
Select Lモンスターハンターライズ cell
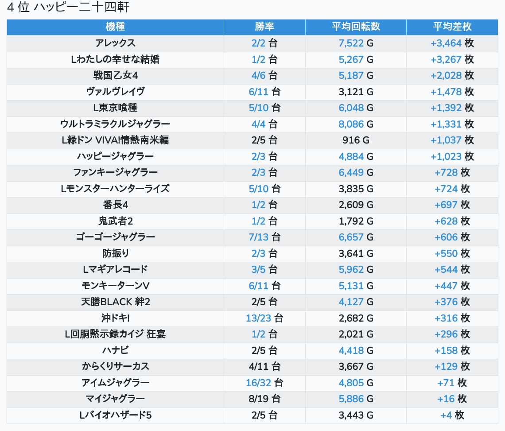(x=115, y=189)
